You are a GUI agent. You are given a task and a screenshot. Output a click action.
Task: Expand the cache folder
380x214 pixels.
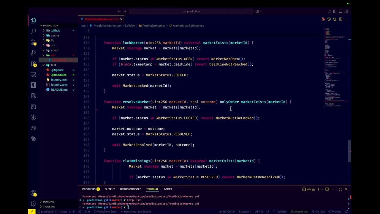coord(55,35)
